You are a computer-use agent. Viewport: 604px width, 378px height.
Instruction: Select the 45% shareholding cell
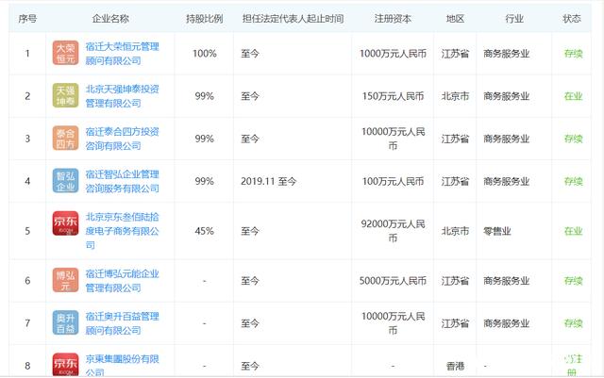point(204,231)
